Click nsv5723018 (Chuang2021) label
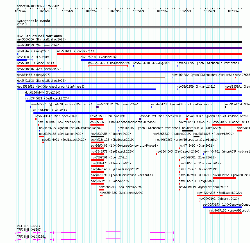Viewport: 250px width, 243px height. point(152,63)
